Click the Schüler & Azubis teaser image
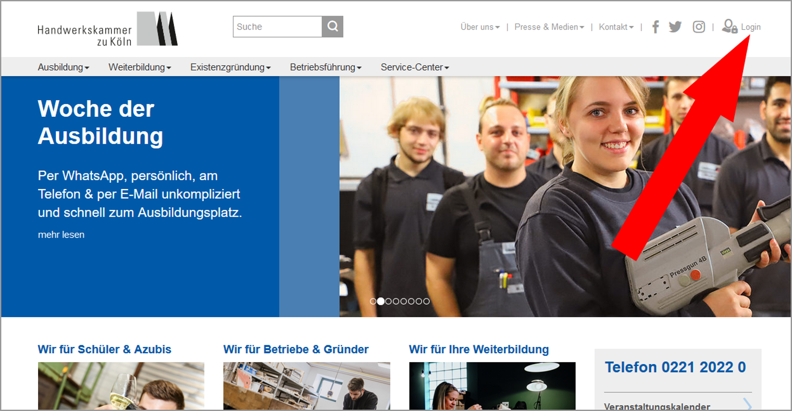Image resolution: width=792 pixels, height=411 pixels. tap(121, 386)
